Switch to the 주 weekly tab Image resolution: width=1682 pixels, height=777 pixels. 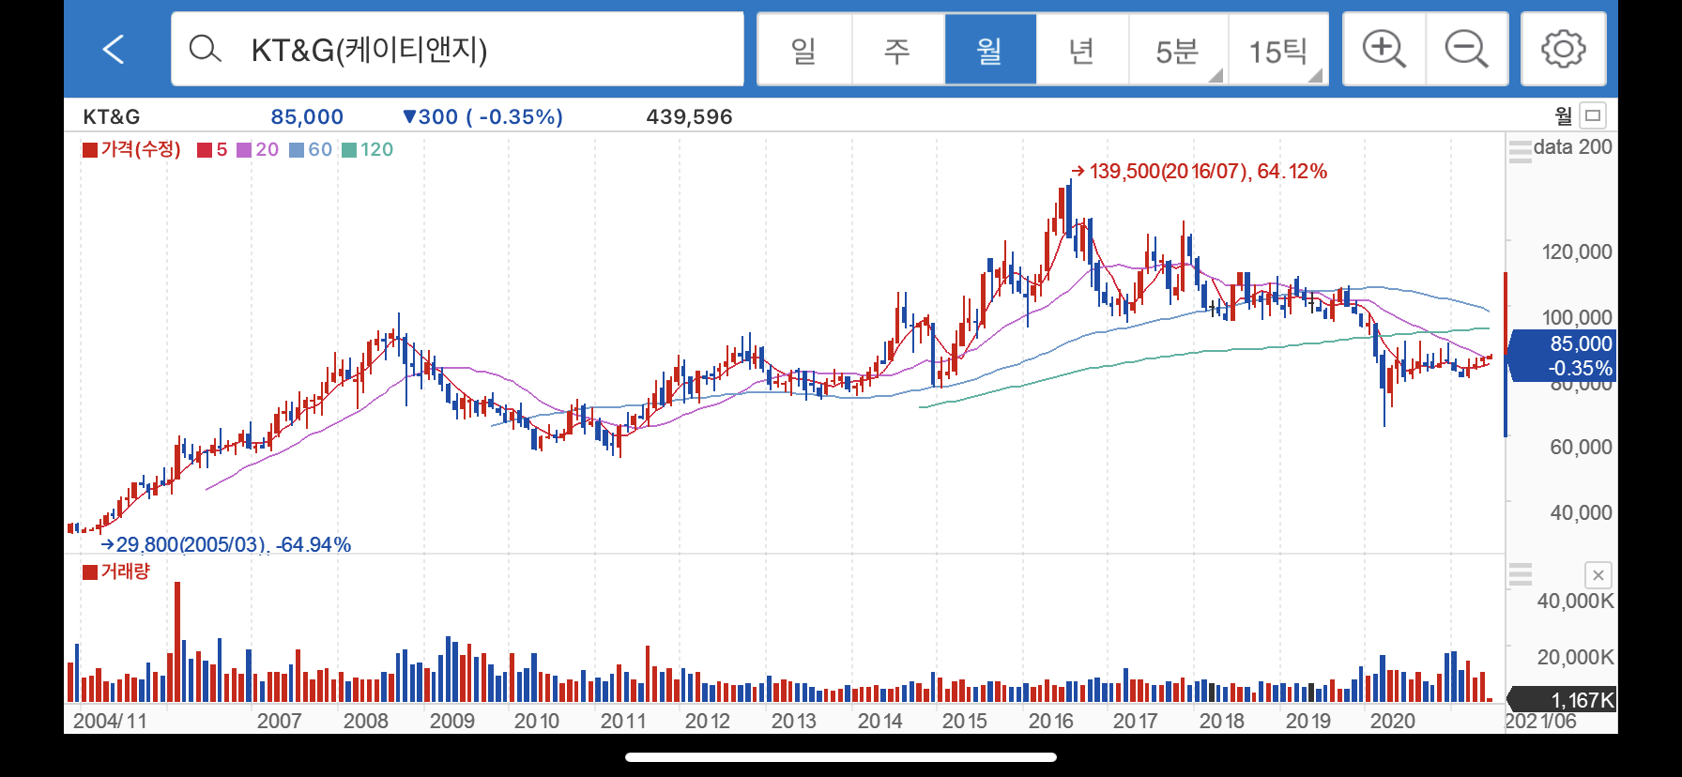[897, 49]
